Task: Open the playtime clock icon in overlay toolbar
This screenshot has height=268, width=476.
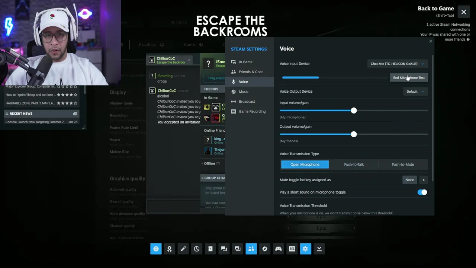Action: pyautogui.click(x=197, y=249)
